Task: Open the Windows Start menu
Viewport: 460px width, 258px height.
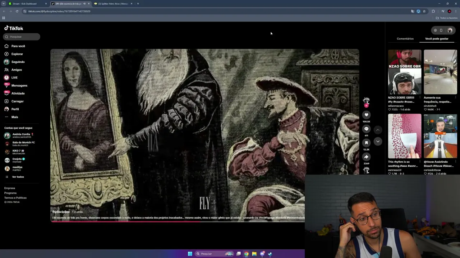Action: [x=190, y=254]
